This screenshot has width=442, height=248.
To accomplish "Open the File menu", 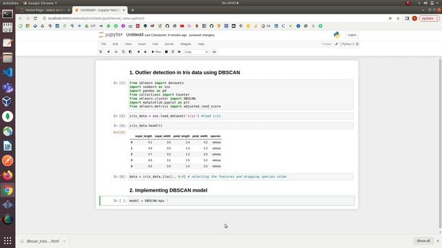I will [x=104, y=44].
